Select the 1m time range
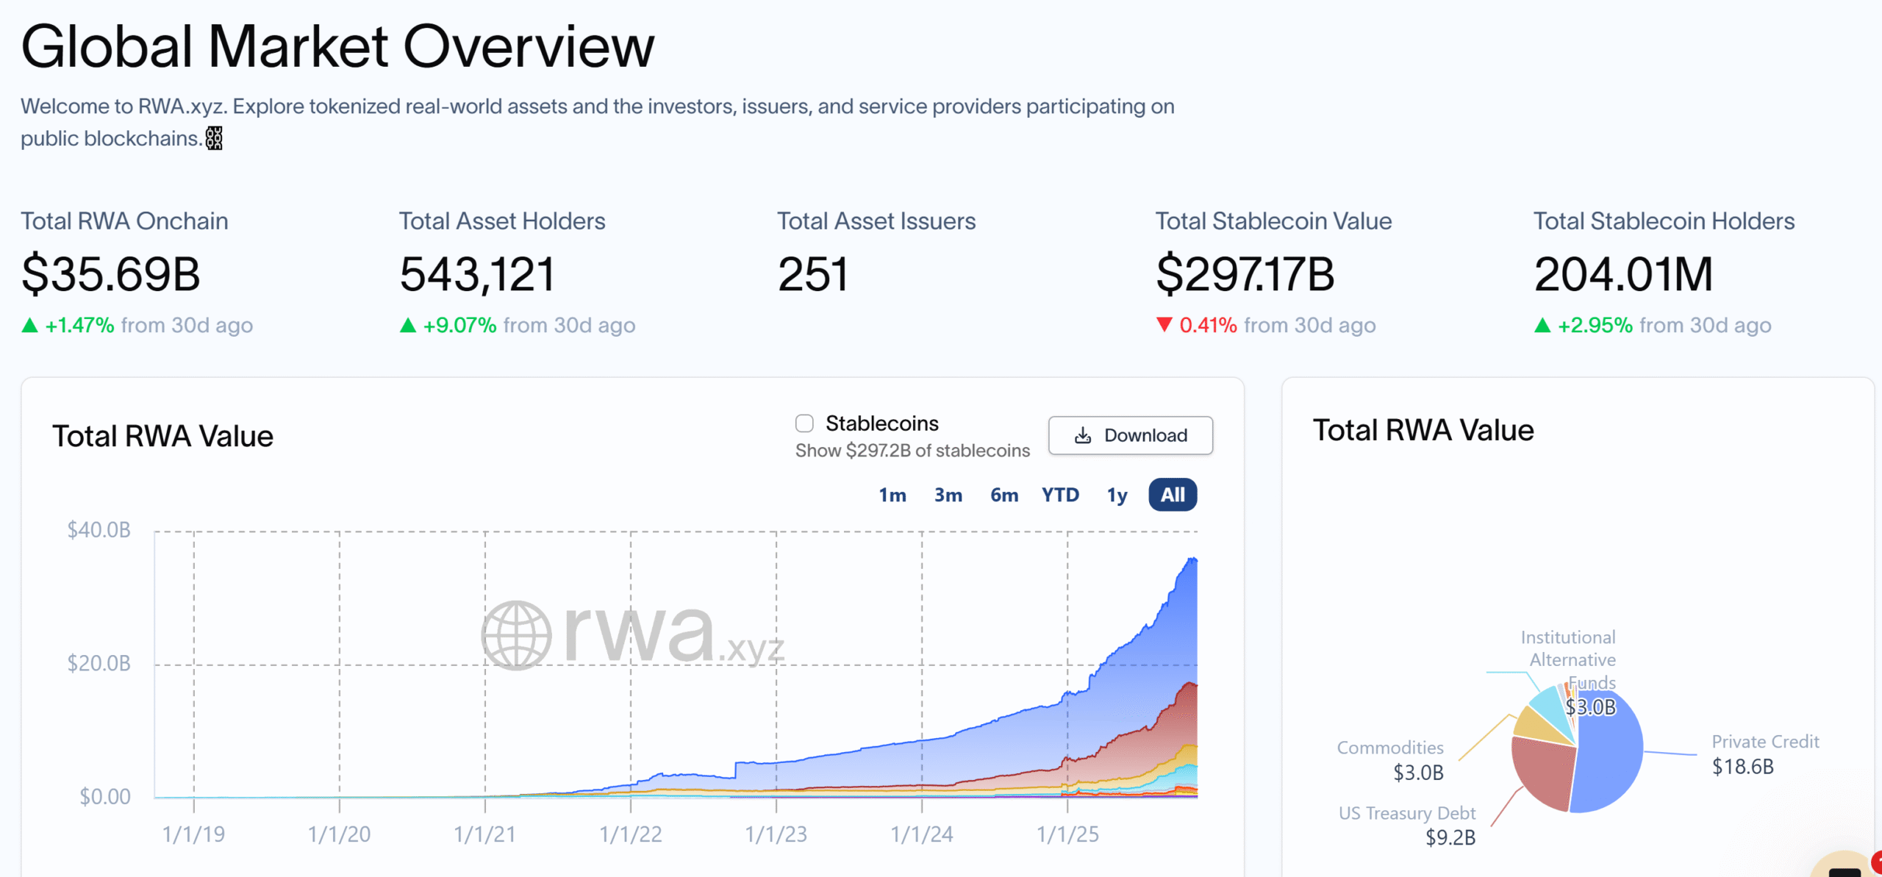Screen dimensions: 1882x877 coord(892,495)
